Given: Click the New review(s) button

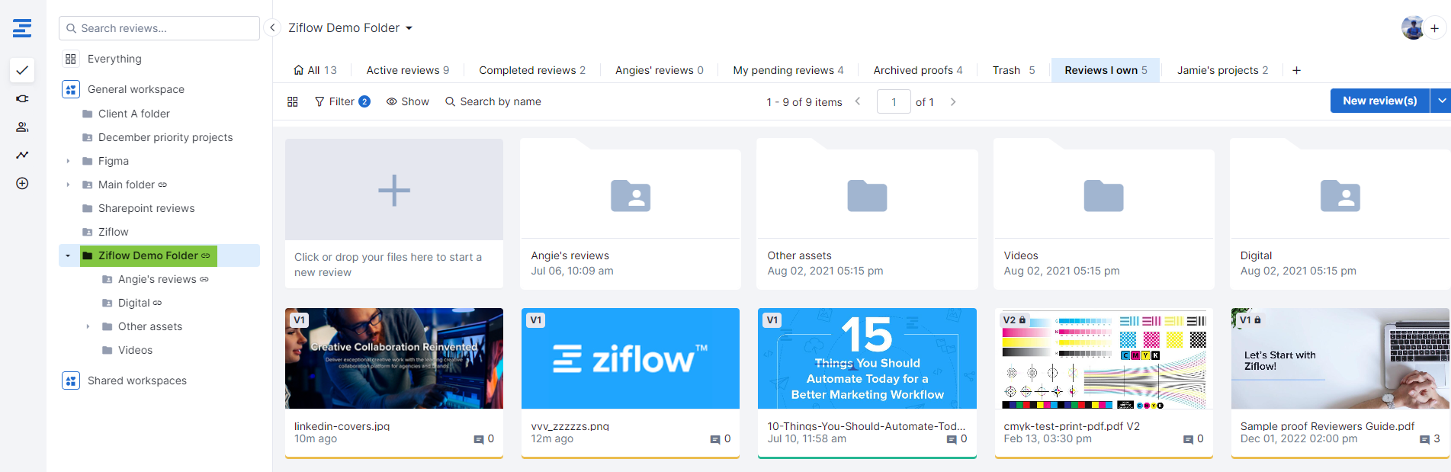Looking at the screenshot, I should pos(1379,101).
